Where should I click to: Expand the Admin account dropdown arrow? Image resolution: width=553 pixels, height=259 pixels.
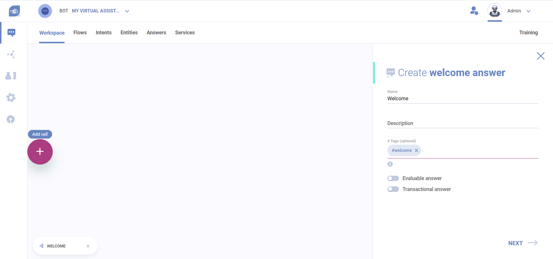click(x=528, y=11)
